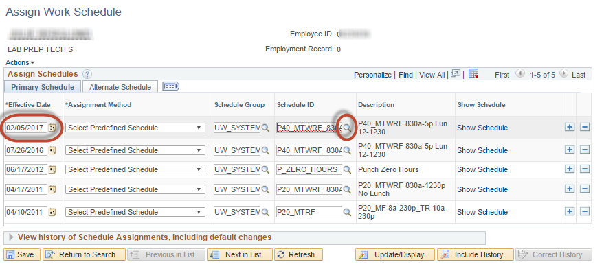604x273 pixels.
Task: Click the LAB PREP TECH S job title
Action: point(40,50)
